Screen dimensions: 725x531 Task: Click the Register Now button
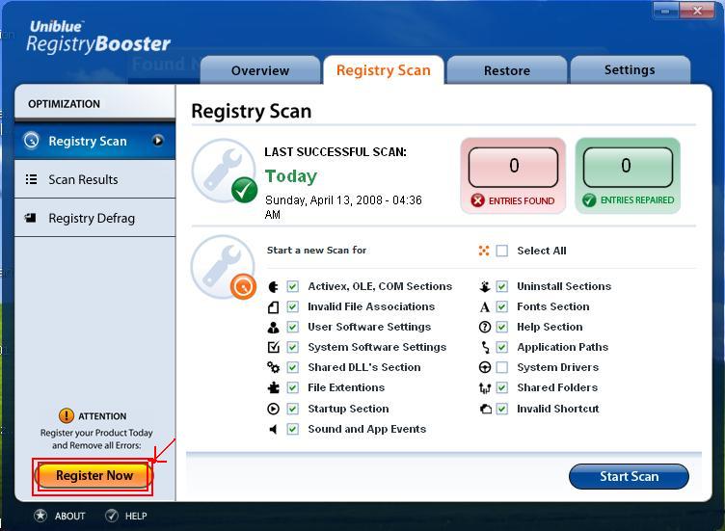[93, 475]
